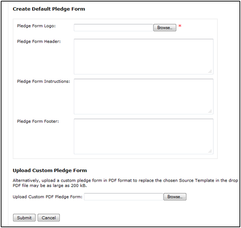
Task: Click Browse button for custom PDF upload
Action: pyautogui.click(x=175, y=197)
